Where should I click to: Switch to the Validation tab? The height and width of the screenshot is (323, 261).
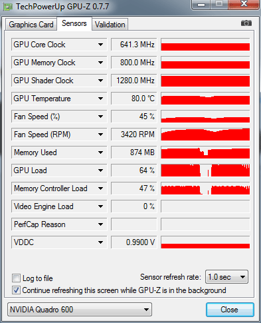click(110, 25)
